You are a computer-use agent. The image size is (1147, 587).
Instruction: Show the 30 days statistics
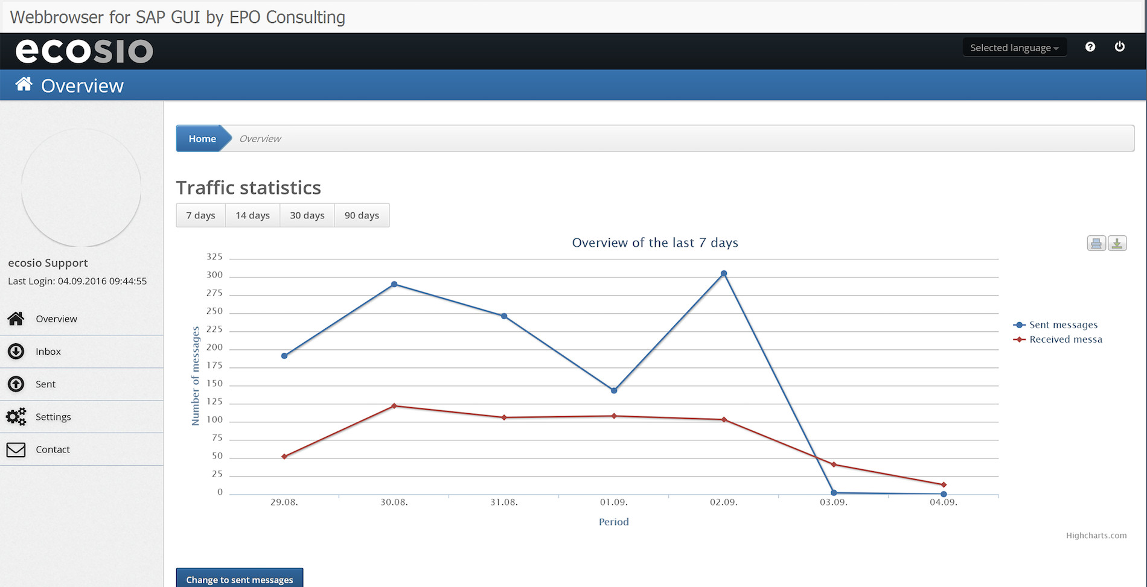(x=307, y=215)
